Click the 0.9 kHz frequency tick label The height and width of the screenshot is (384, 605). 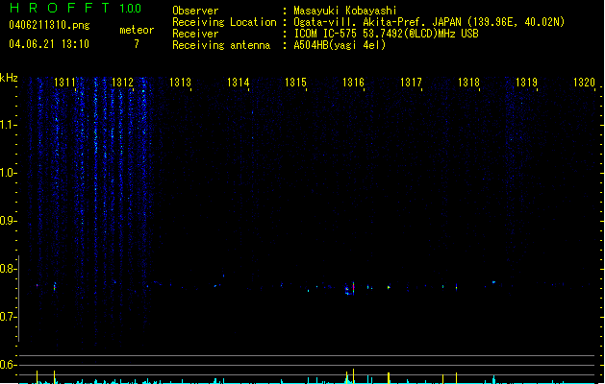pyautogui.click(x=8, y=221)
